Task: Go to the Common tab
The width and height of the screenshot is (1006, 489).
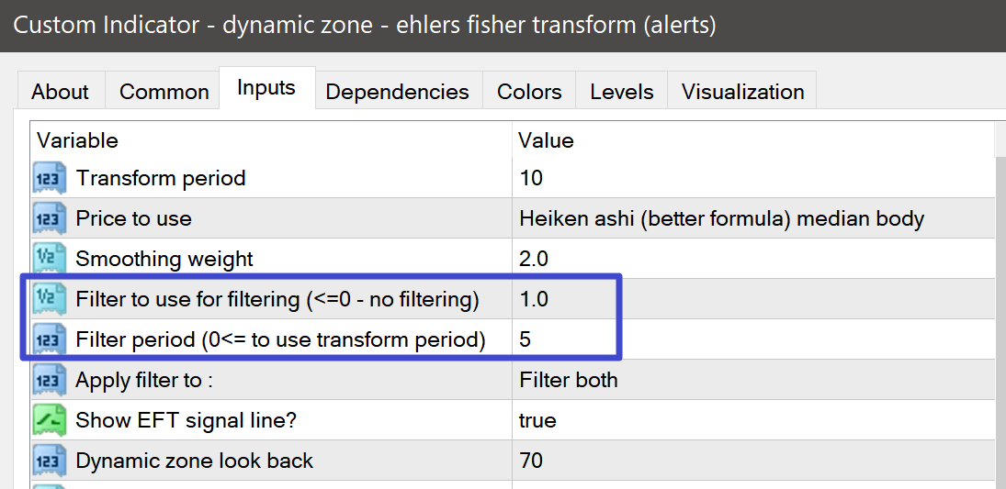Action: (x=164, y=91)
